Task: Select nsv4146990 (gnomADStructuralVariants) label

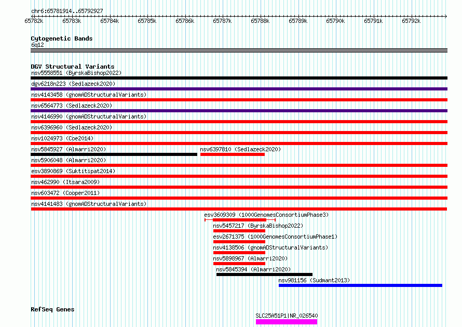Action: point(89,116)
